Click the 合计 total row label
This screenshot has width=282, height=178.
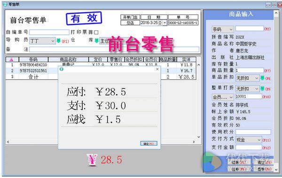(x=33, y=77)
